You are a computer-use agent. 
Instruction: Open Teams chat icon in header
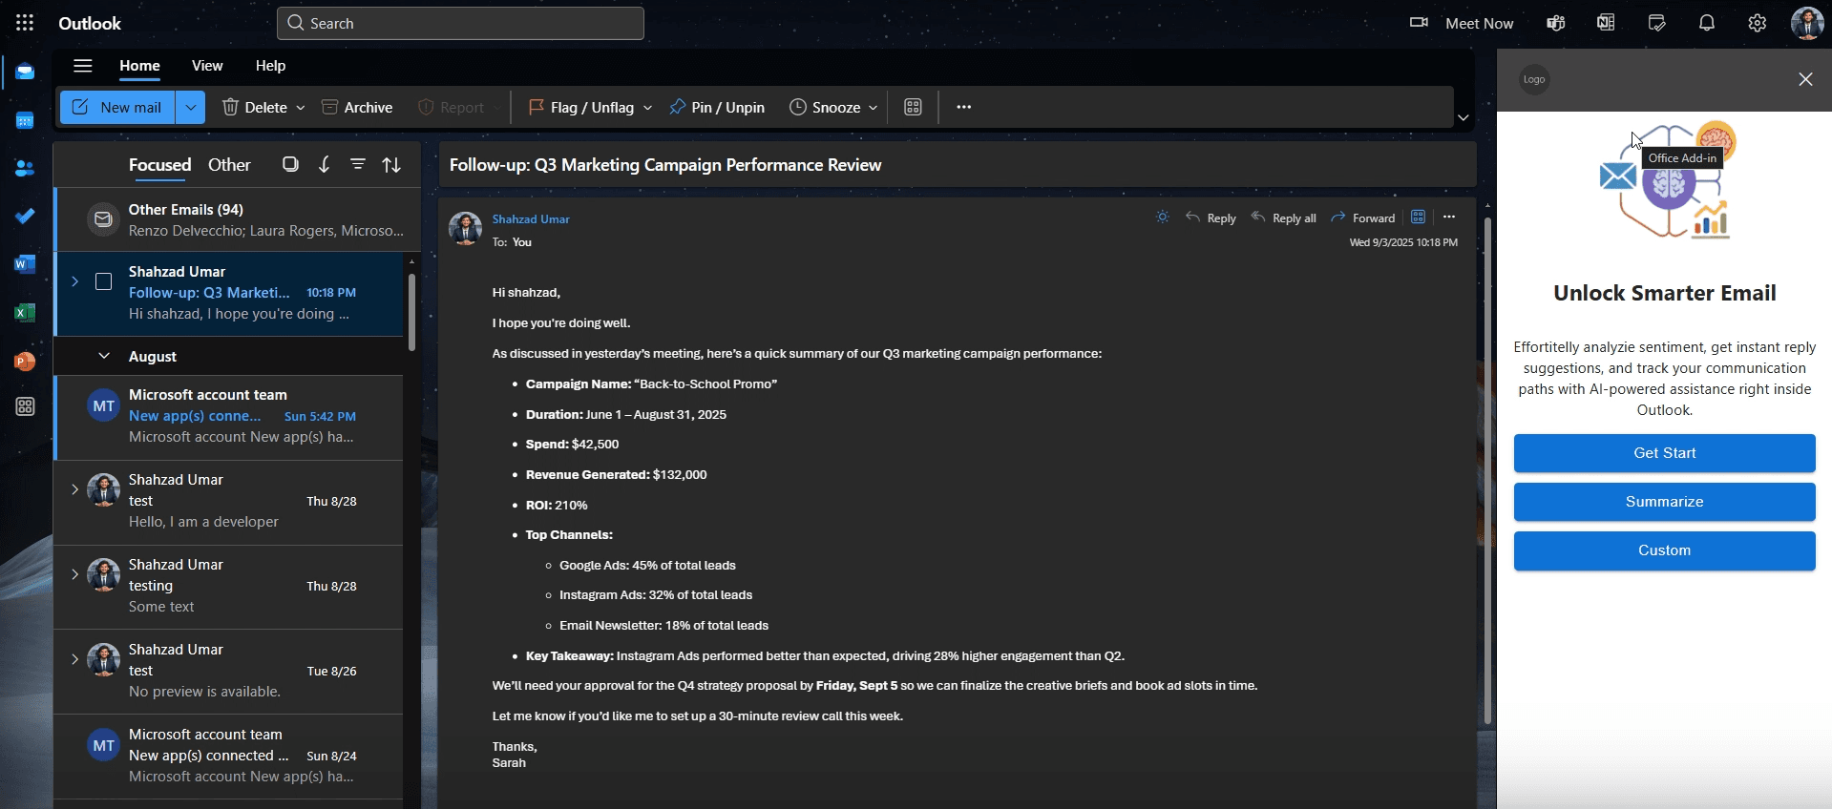[x=1556, y=23]
